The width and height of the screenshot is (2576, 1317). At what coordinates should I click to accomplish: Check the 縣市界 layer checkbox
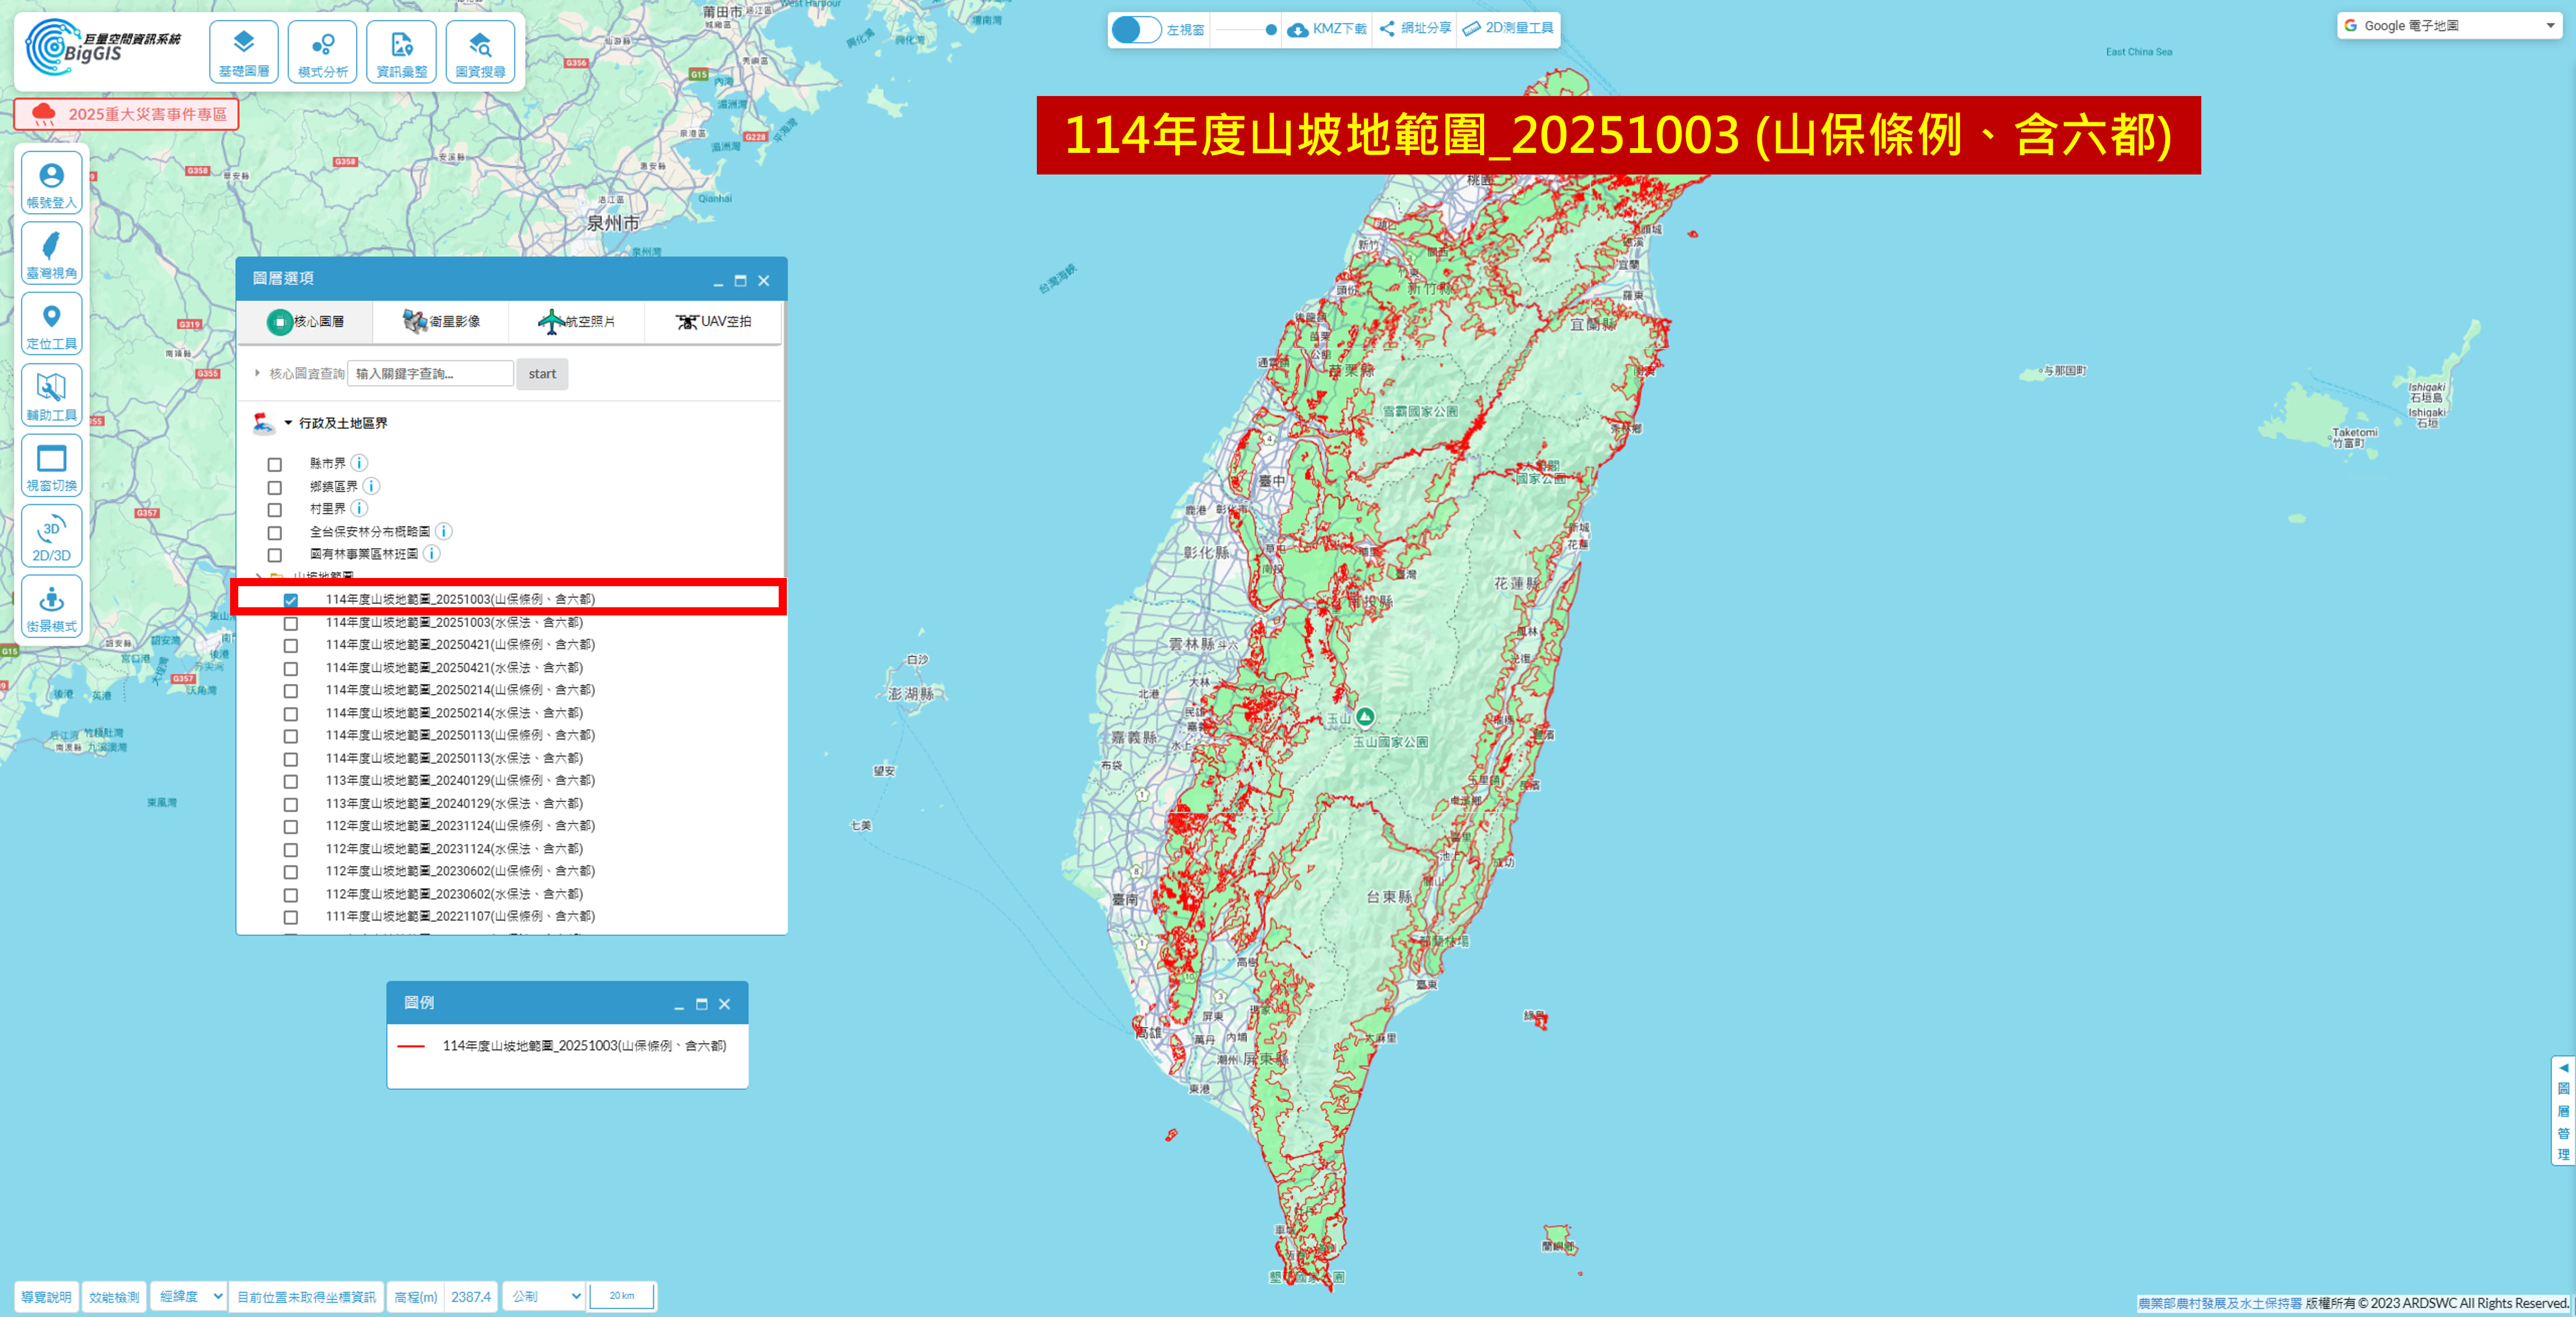[x=275, y=464]
